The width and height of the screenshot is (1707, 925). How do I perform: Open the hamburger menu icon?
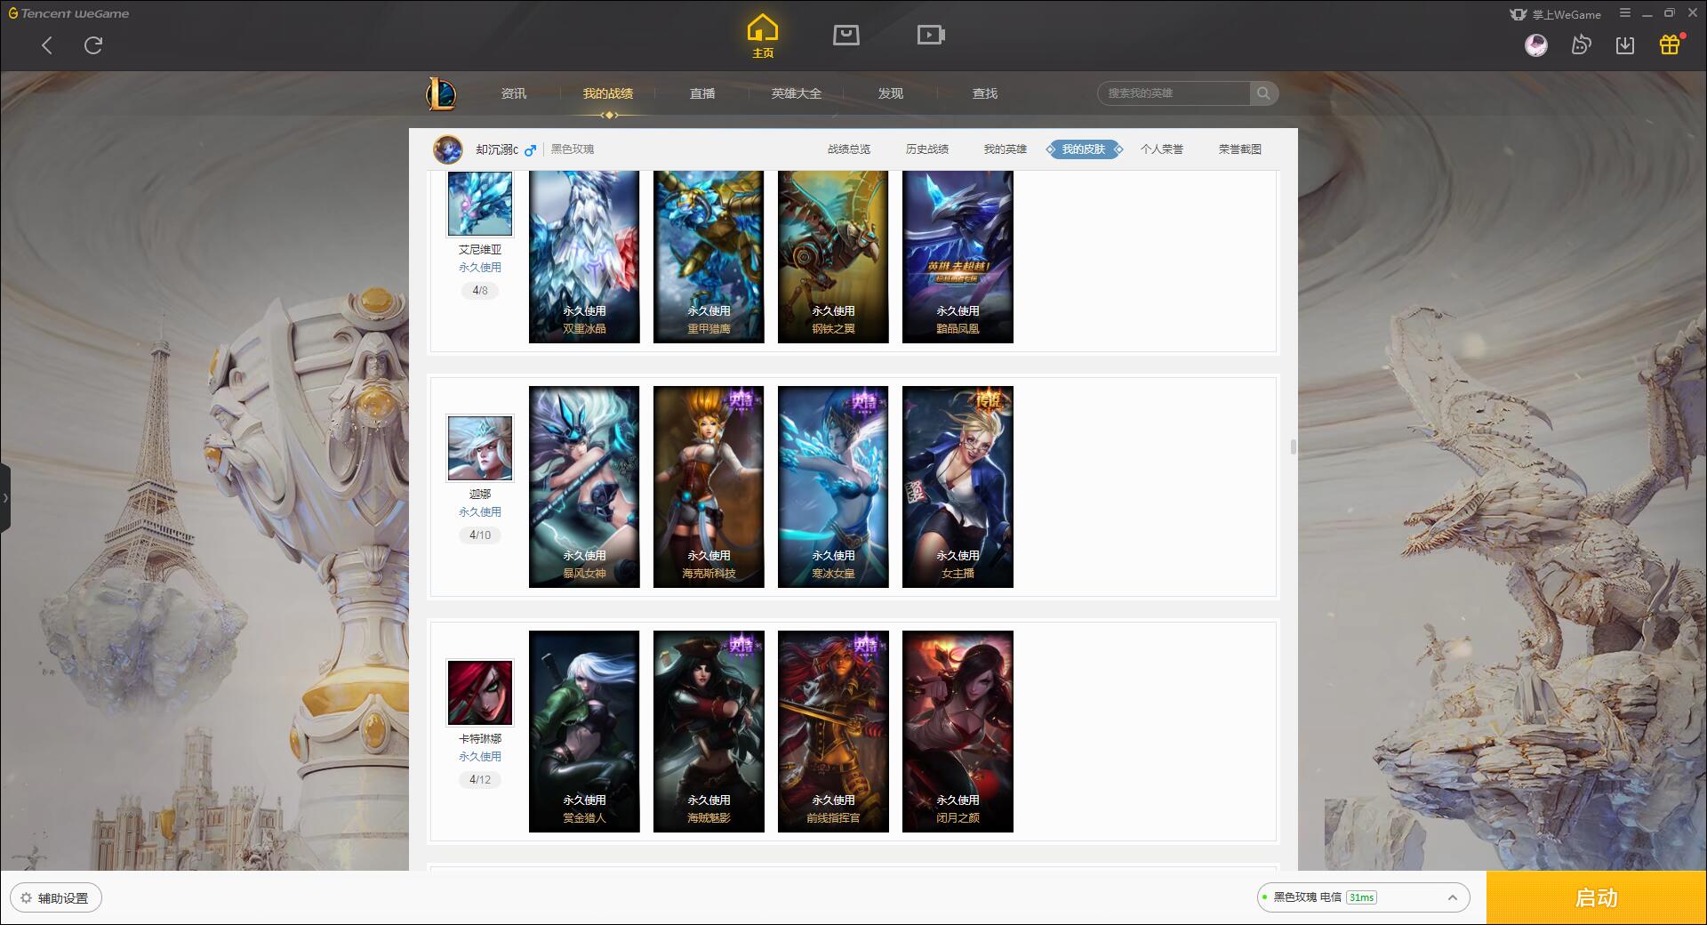click(x=1625, y=13)
